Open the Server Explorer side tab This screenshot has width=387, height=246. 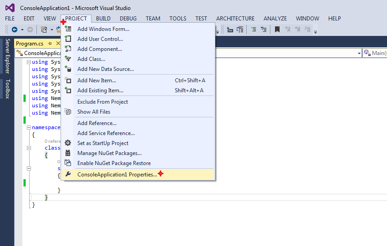click(7, 56)
